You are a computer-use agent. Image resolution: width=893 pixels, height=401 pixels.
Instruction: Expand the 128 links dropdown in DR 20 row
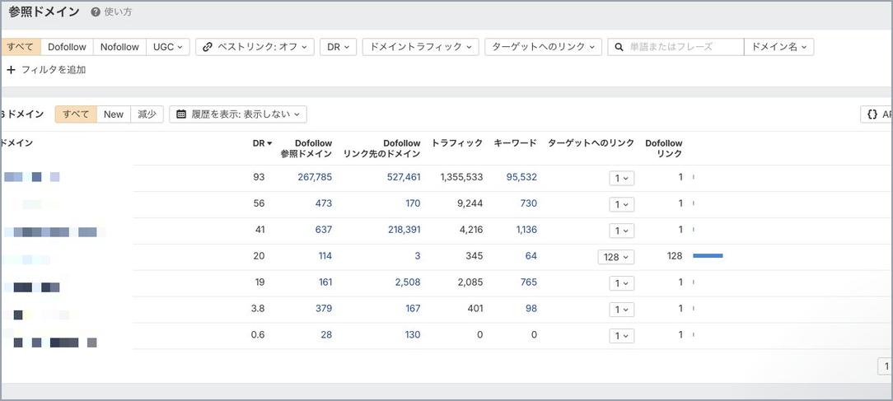coord(616,257)
